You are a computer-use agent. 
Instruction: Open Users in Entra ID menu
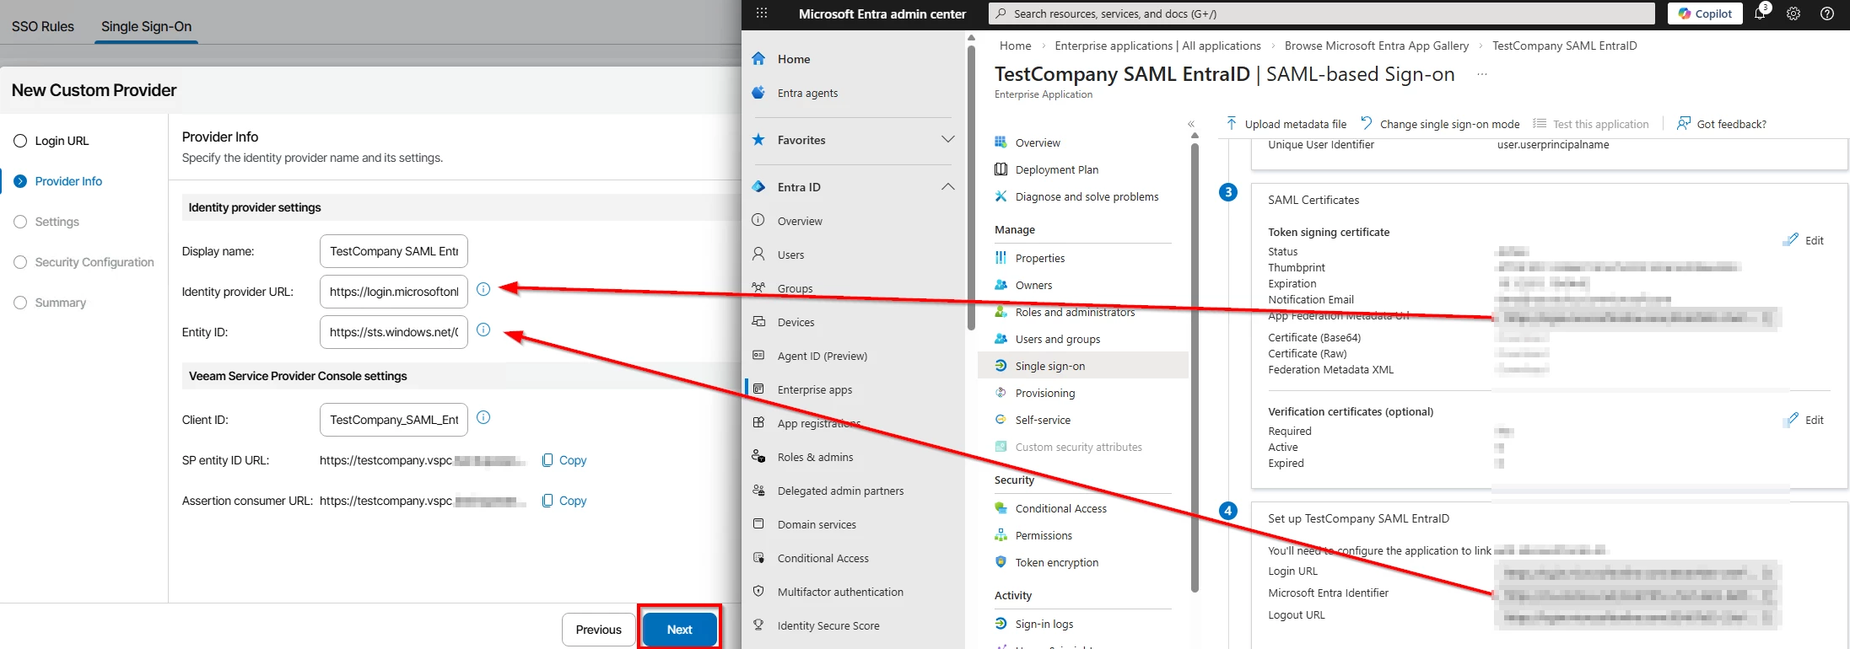point(790,255)
